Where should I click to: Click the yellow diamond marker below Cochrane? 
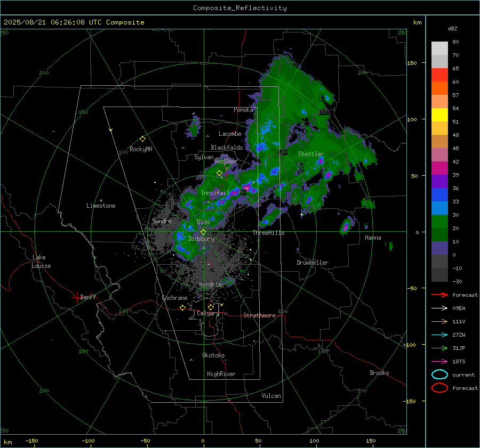(x=182, y=308)
